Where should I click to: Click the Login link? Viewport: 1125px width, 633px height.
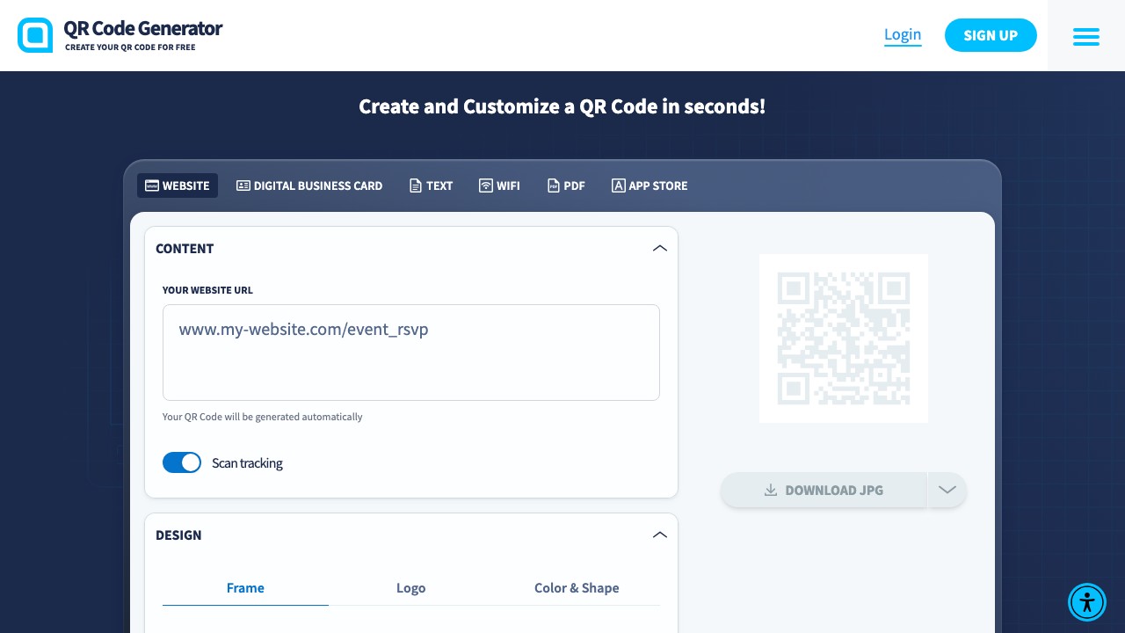click(x=903, y=34)
